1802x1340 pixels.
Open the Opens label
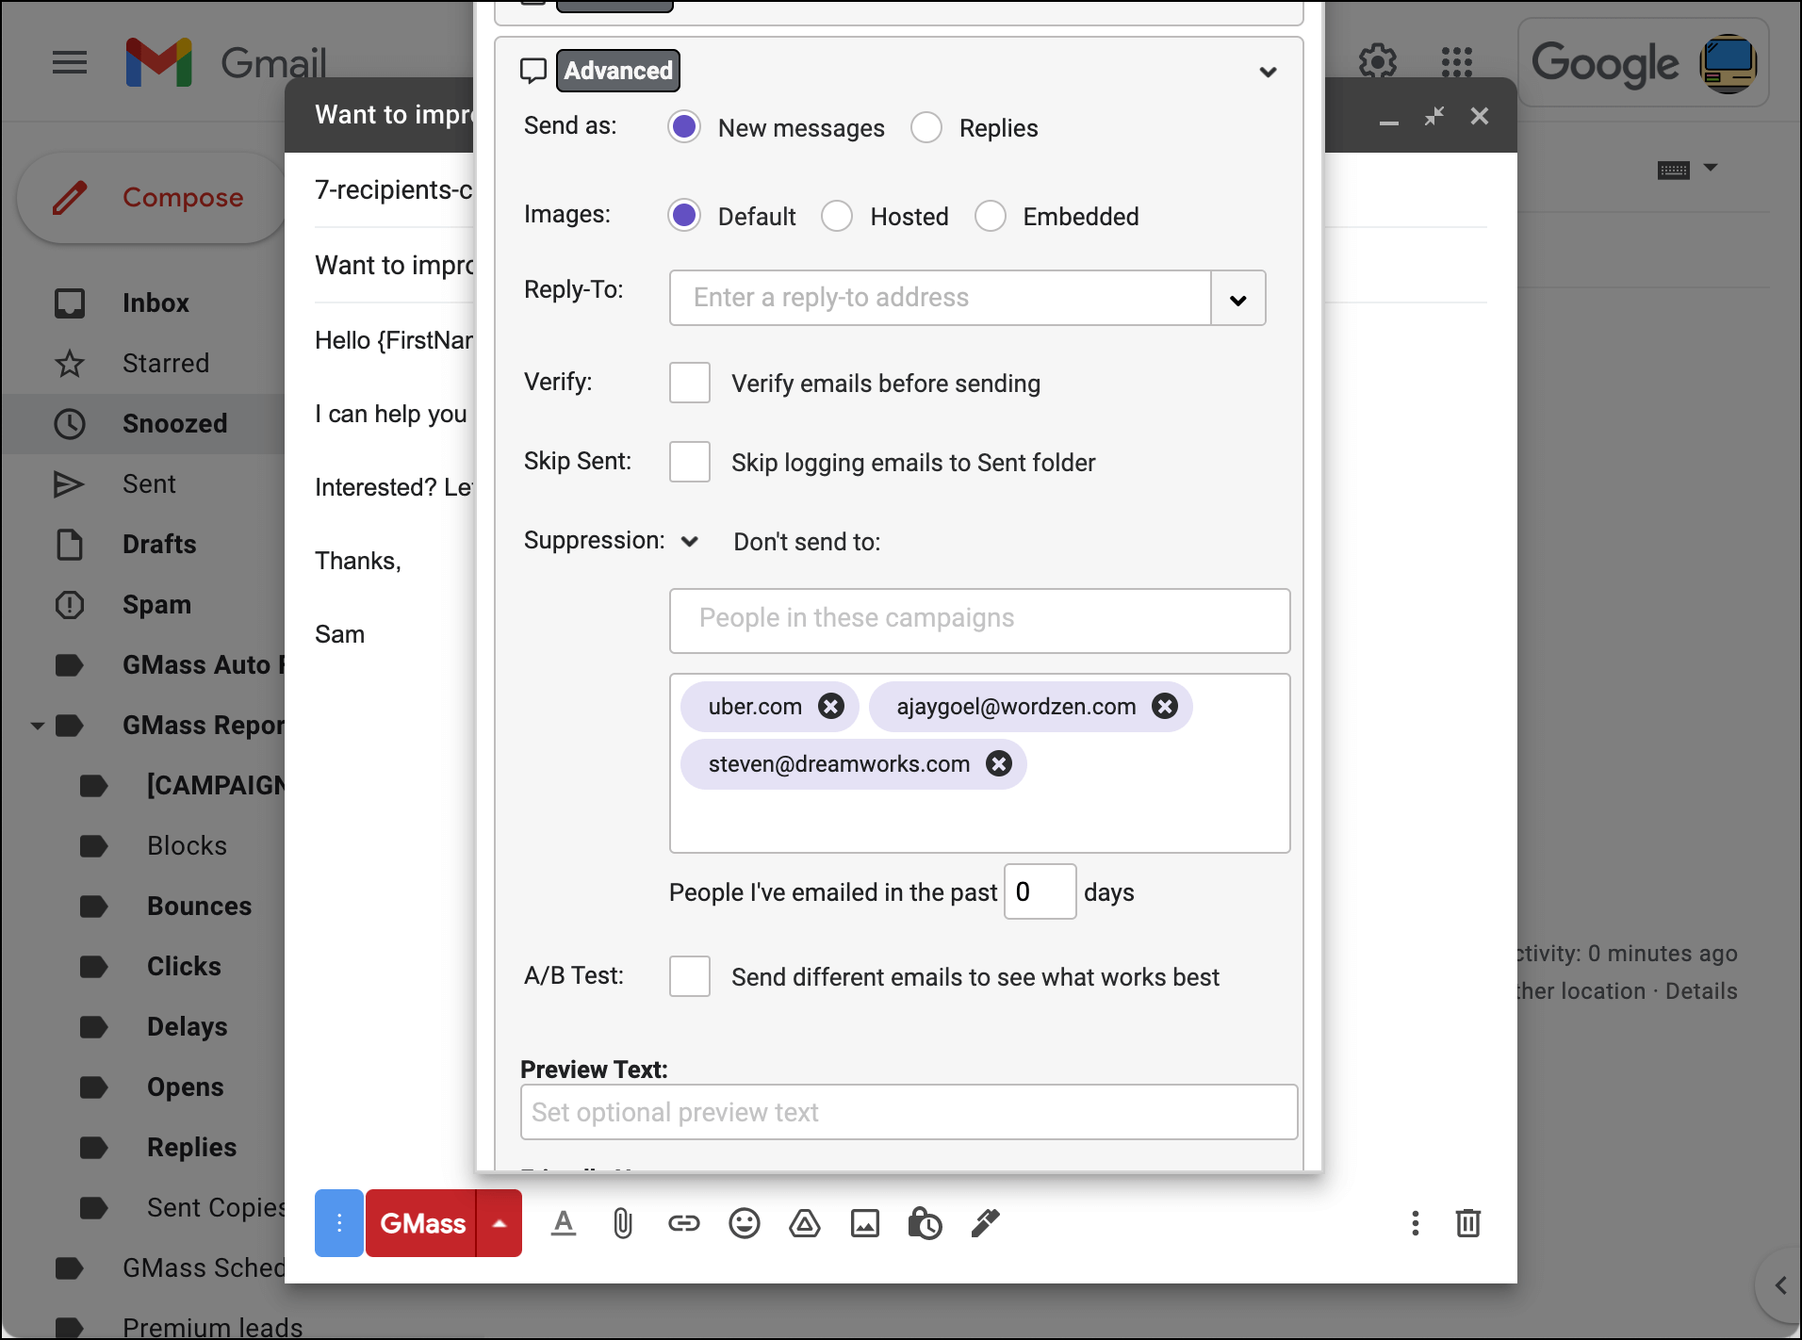pos(186,1087)
